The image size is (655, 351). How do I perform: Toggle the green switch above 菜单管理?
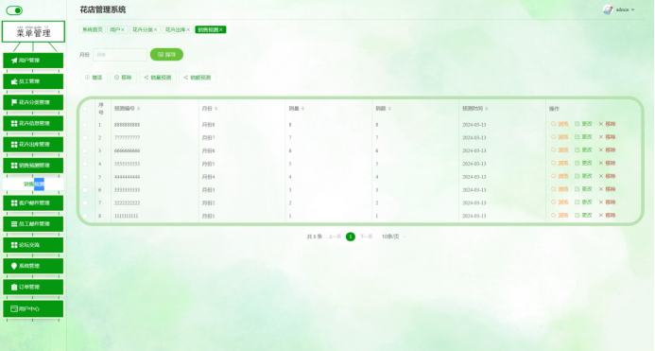14,10
